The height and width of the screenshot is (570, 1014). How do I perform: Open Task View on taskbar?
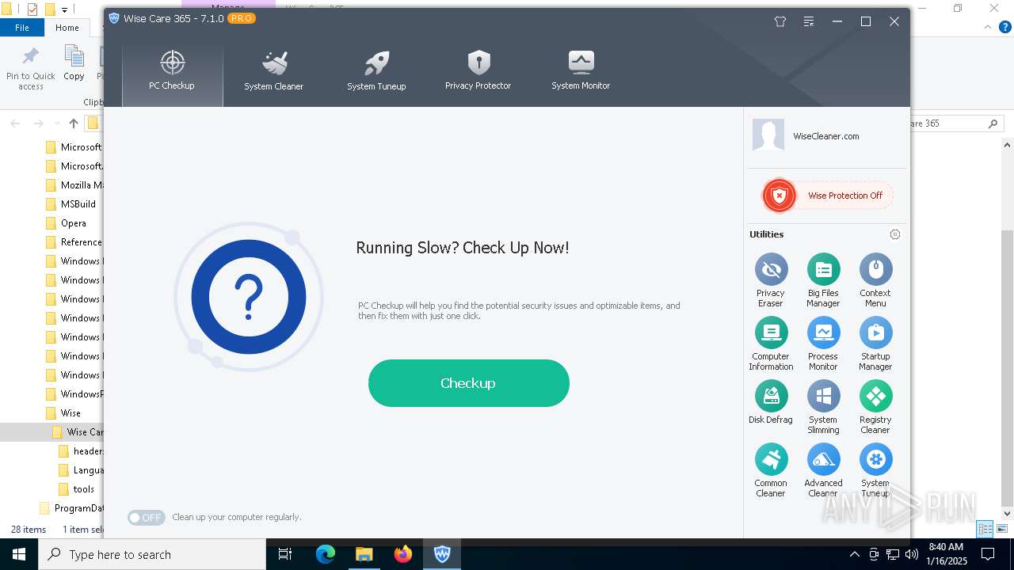[x=285, y=554]
